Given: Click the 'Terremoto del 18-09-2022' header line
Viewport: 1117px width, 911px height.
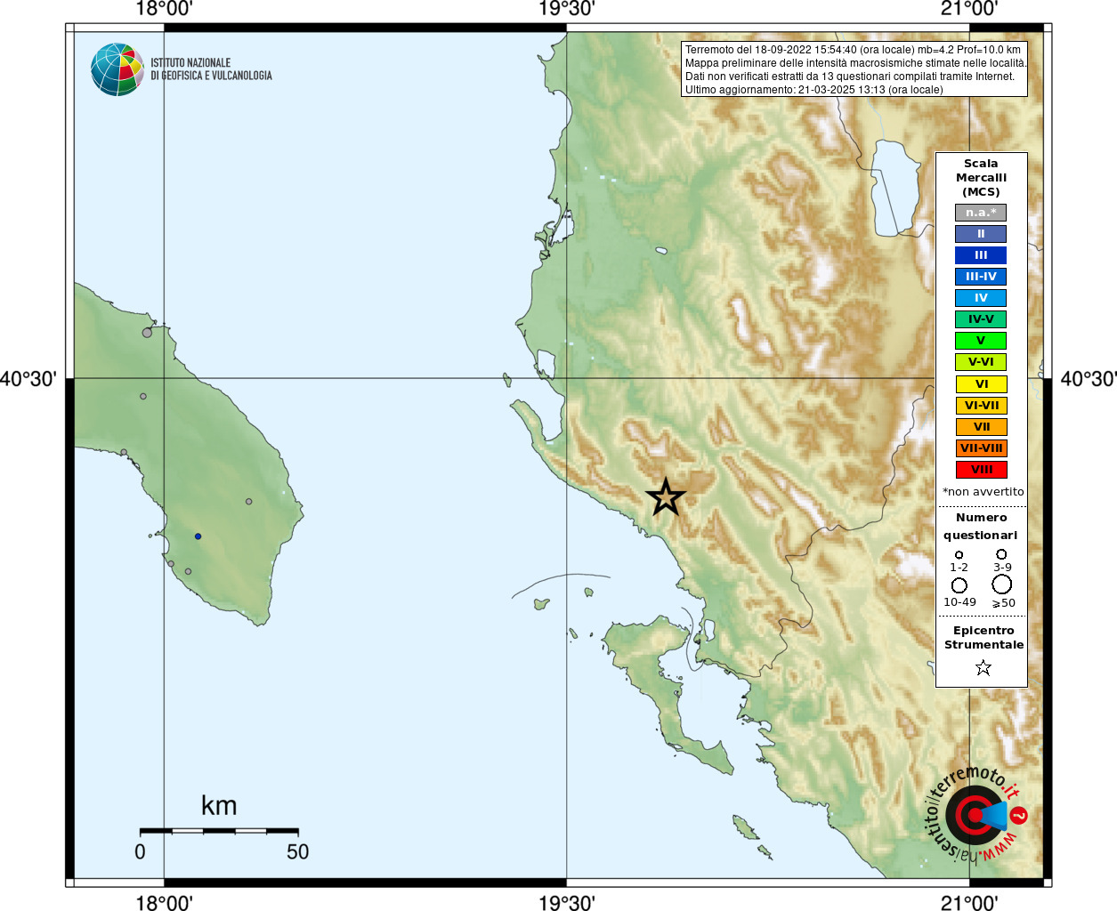Looking at the screenshot, I should (853, 50).
